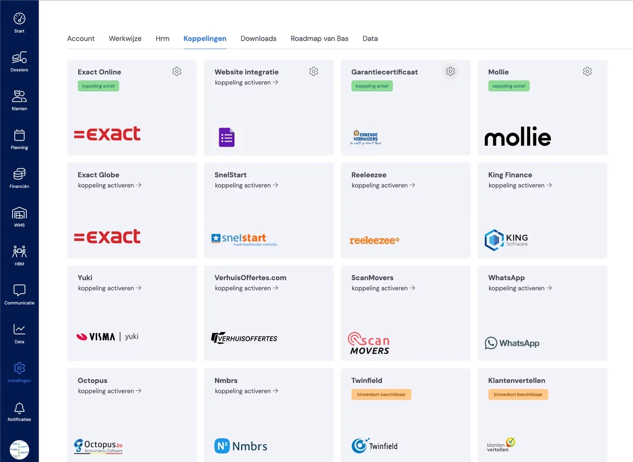Activate the Yuki koppeling link
This screenshot has height=462, width=633.
pos(110,288)
